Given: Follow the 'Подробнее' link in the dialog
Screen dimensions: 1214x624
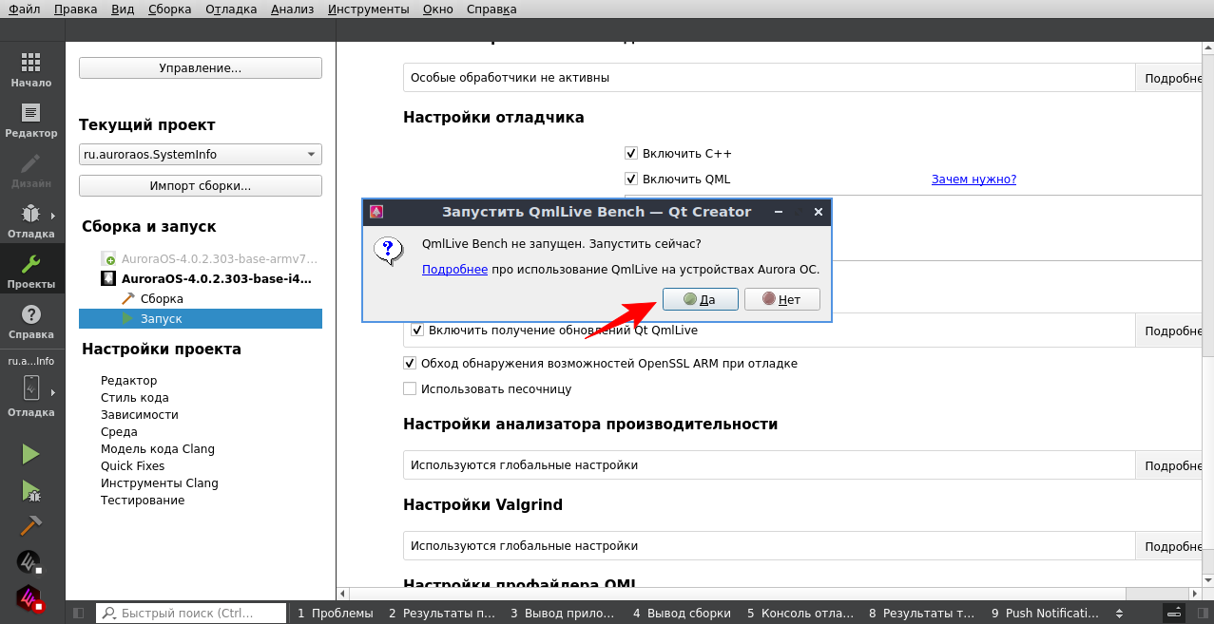Looking at the screenshot, I should (454, 270).
